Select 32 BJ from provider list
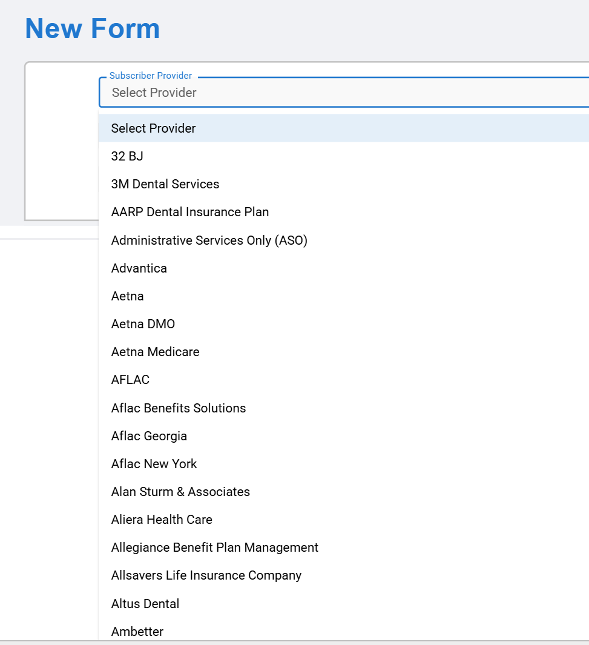The width and height of the screenshot is (589, 645). [127, 156]
